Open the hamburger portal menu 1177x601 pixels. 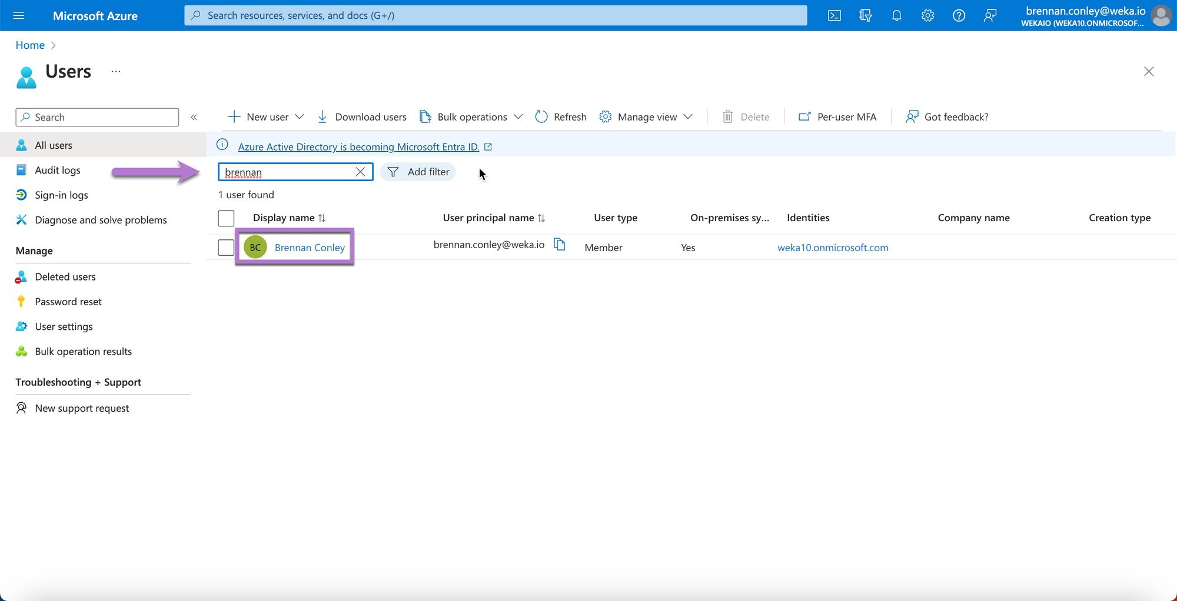pyautogui.click(x=19, y=16)
